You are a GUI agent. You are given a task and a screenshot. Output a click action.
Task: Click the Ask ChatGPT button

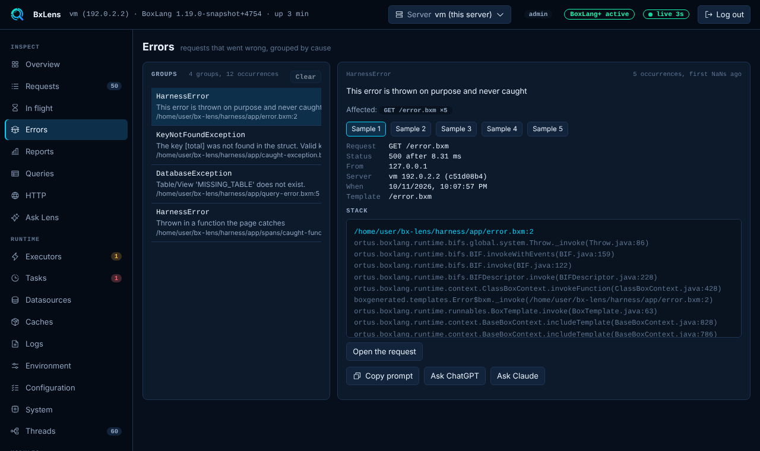click(x=455, y=376)
